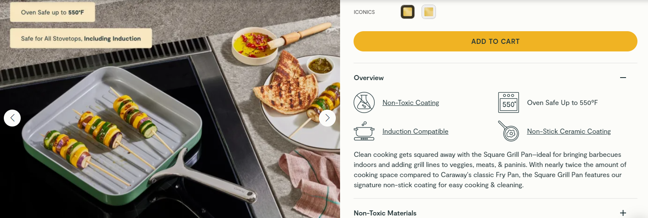This screenshot has width=648, height=218.
Task: Click the Oven Safe up to 550°F badge
Action: [53, 12]
